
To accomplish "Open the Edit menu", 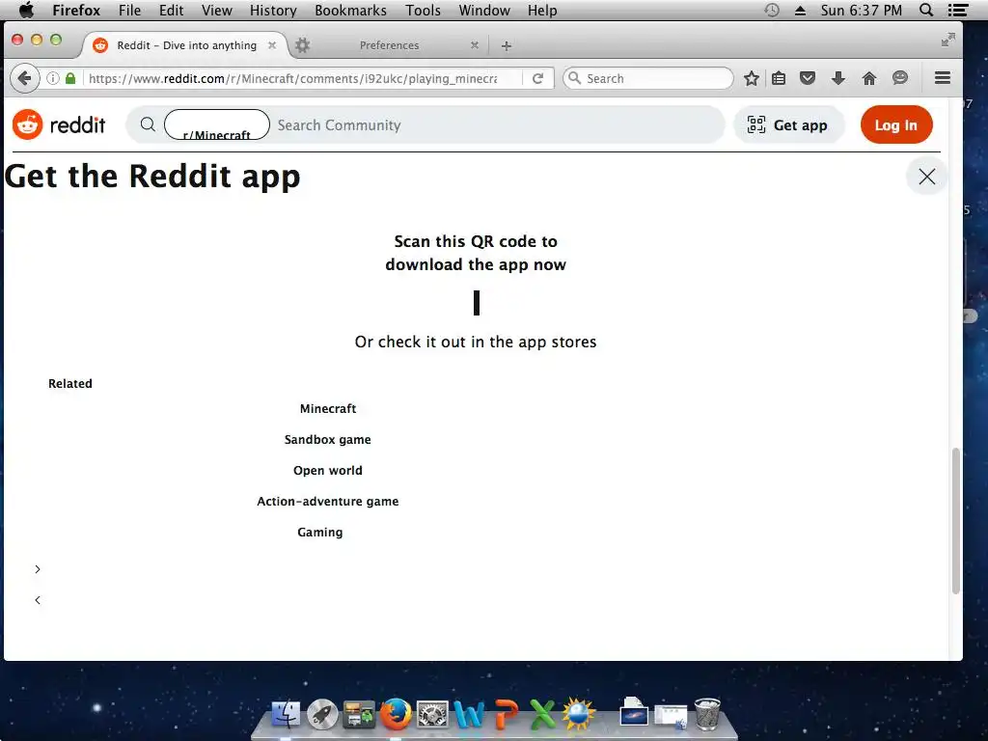I will [x=171, y=10].
